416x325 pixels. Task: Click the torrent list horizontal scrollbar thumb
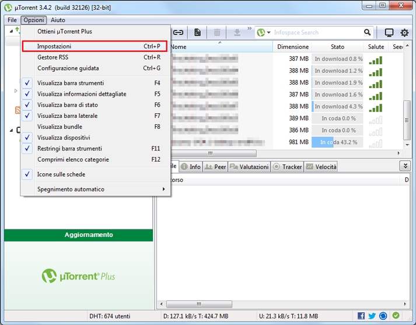pos(214,153)
